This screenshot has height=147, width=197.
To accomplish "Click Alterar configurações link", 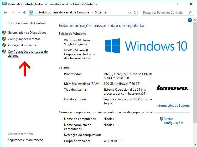I will (x=173, y=121).
